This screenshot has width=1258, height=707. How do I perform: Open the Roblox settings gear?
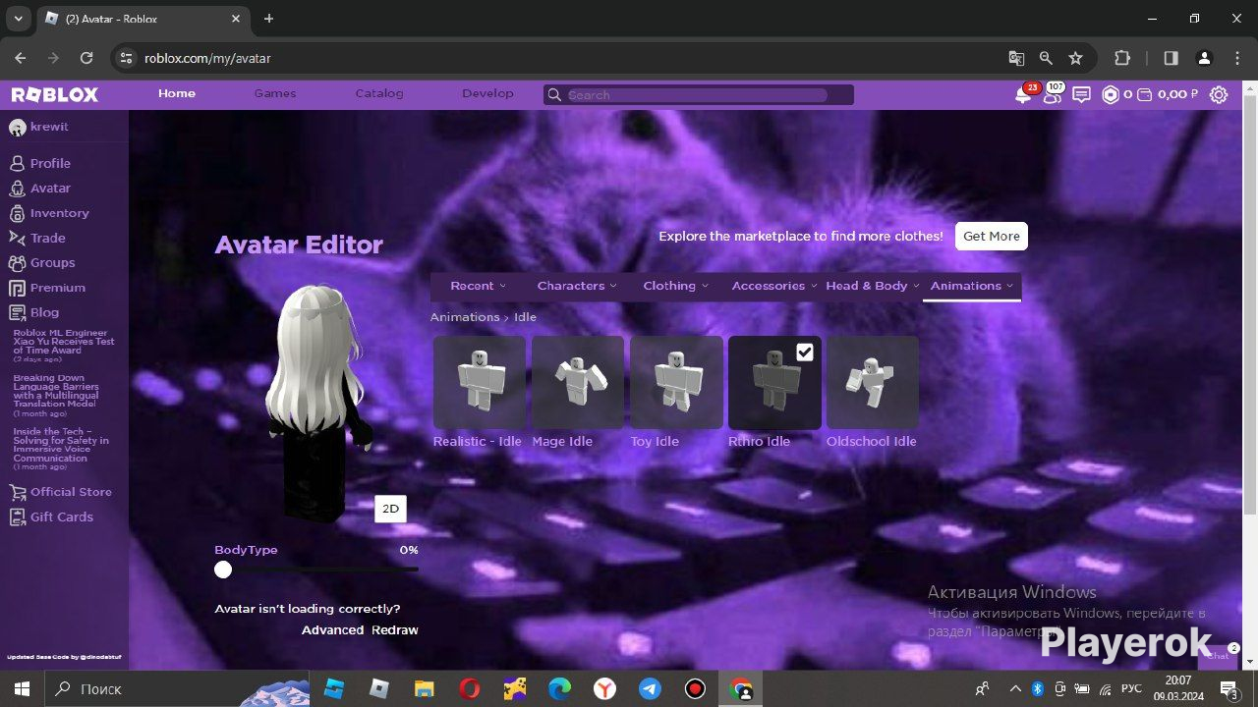click(1219, 95)
